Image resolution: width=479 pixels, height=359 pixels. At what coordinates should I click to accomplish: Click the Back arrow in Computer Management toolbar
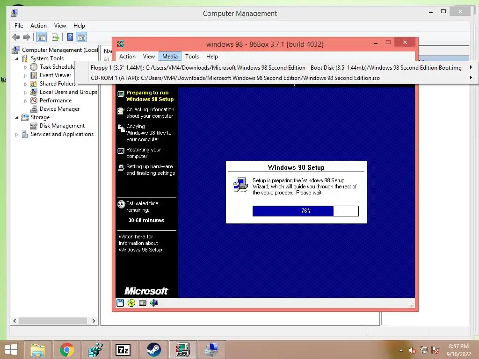tap(16, 37)
